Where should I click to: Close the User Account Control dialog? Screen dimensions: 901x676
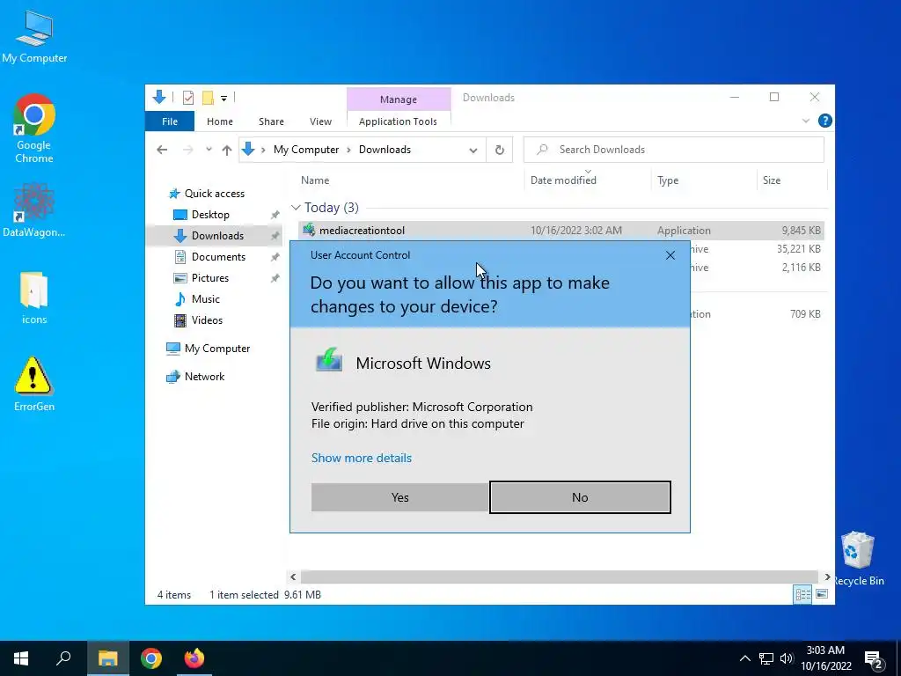point(670,255)
